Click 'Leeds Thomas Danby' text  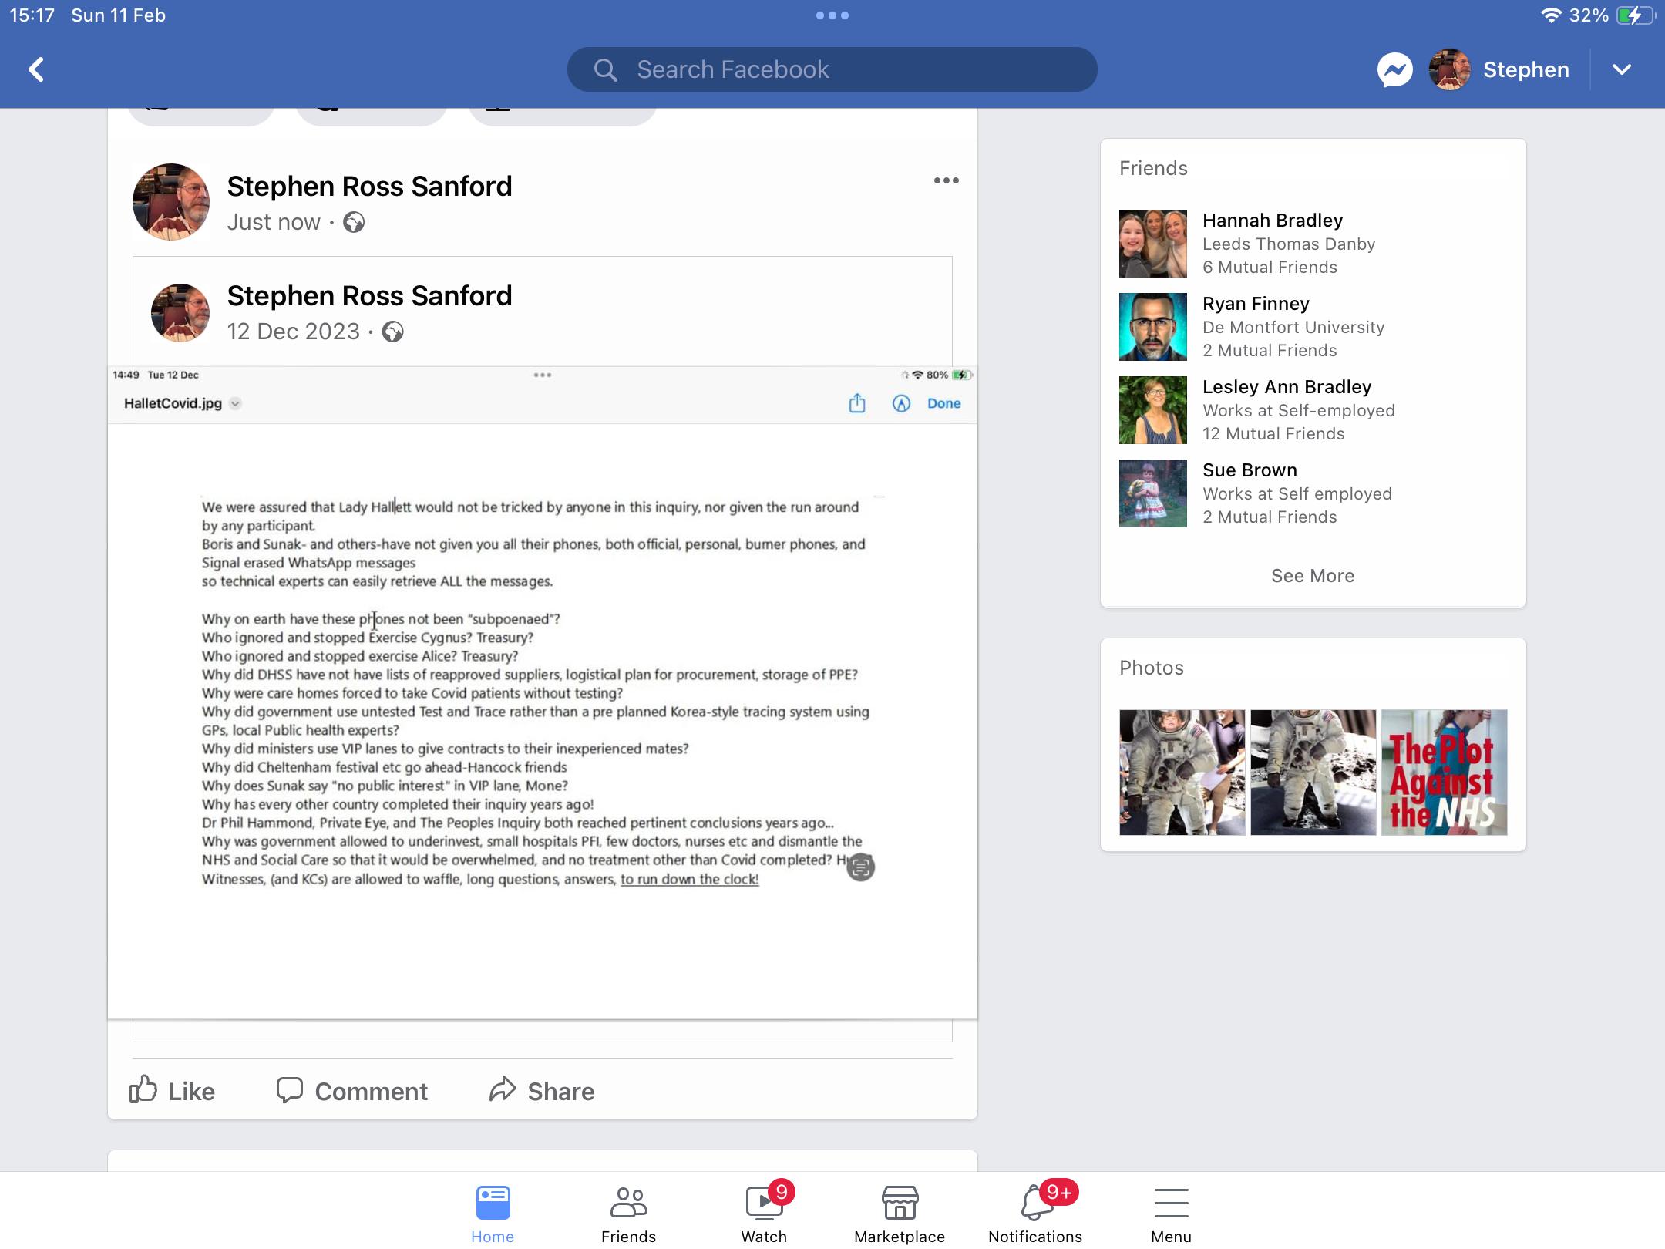click(x=1289, y=244)
